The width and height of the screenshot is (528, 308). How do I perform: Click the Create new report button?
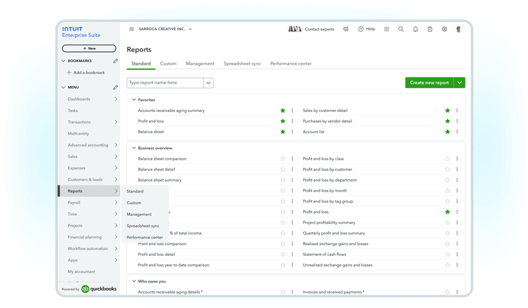tap(429, 83)
